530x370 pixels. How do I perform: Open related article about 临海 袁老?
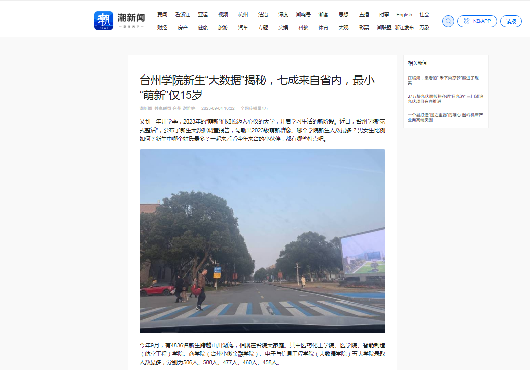click(443, 80)
